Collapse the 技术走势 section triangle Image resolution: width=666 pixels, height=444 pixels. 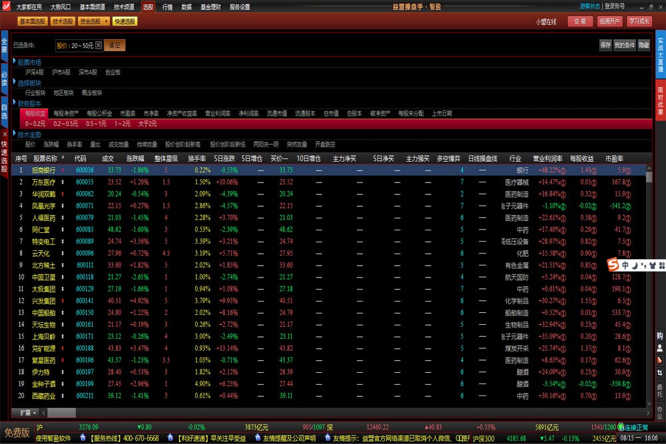(15, 134)
